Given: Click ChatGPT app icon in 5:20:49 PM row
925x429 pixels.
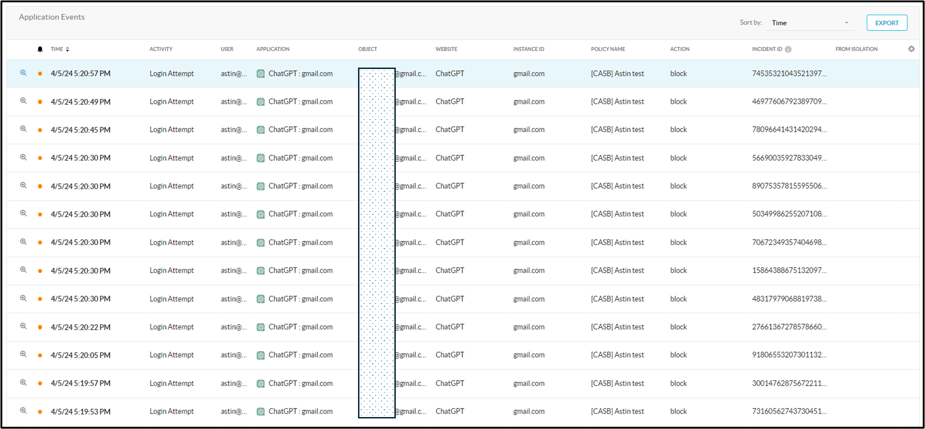Looking at the screenshot, I should pyautogui.click(x=260, y=102).
